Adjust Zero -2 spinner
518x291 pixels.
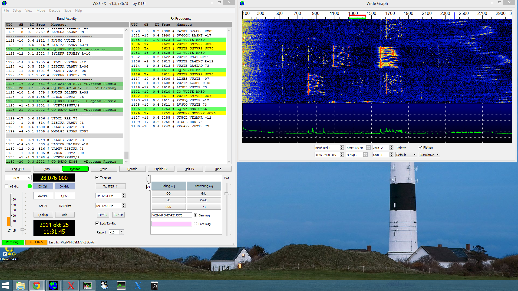click(x=391, y=148)
